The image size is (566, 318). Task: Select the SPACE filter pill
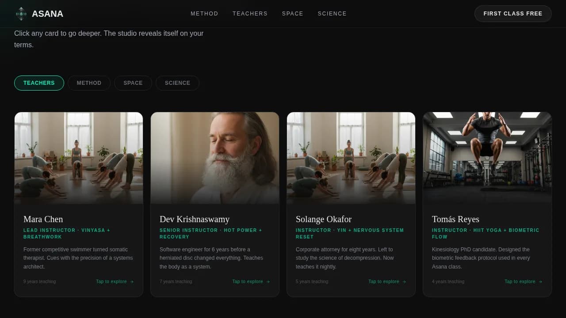point(133,83)
